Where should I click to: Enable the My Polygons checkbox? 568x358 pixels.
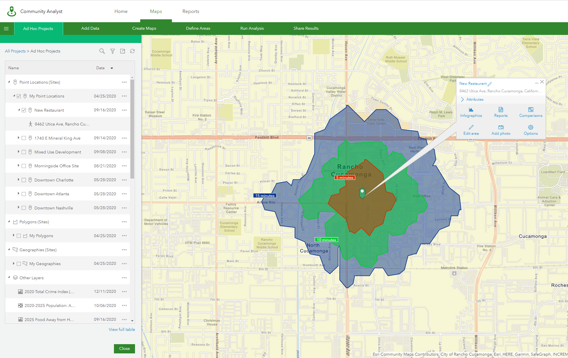[19, 236]
